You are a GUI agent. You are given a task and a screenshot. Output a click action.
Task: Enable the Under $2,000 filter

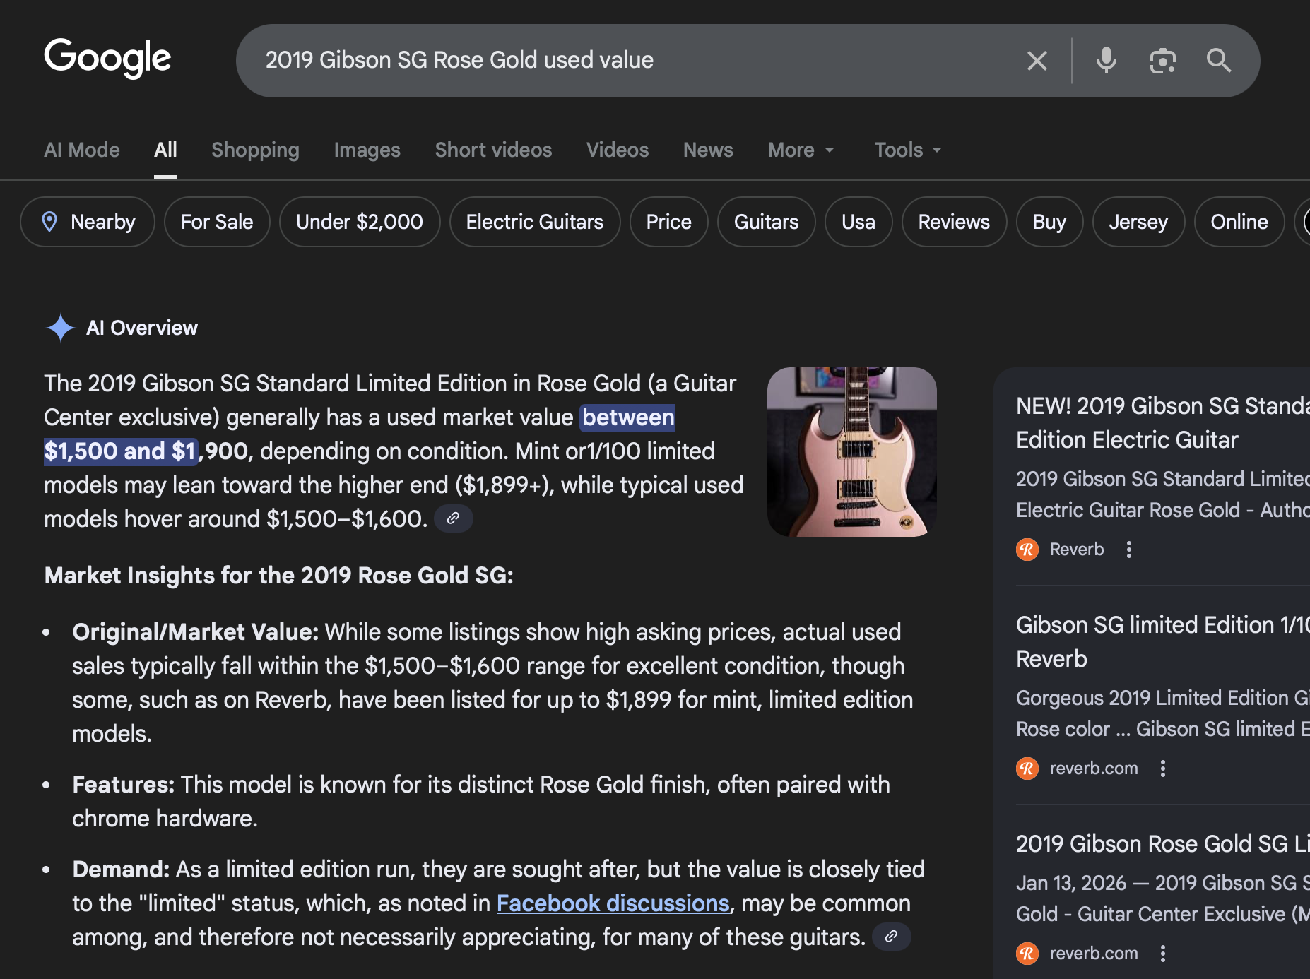pos(359,221)
